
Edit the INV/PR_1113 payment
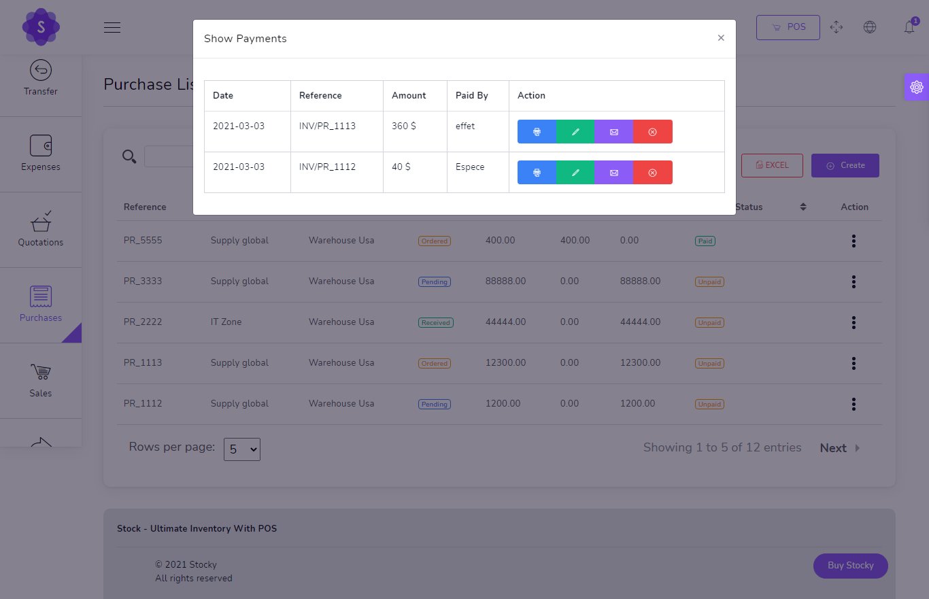pos(575,132)
